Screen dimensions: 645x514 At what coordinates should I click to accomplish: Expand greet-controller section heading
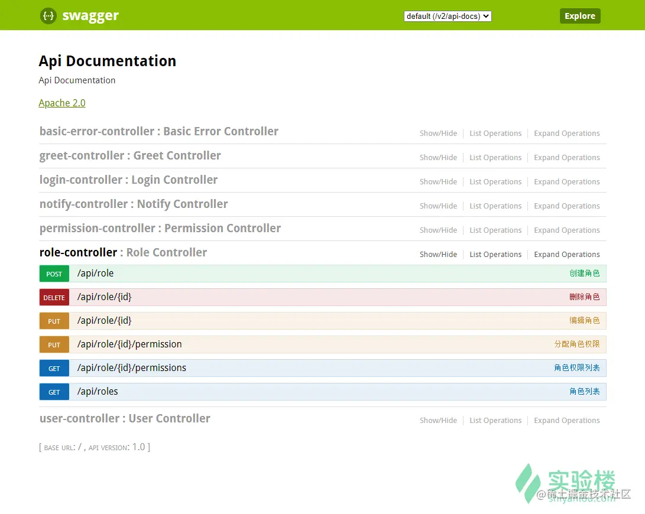130,155
